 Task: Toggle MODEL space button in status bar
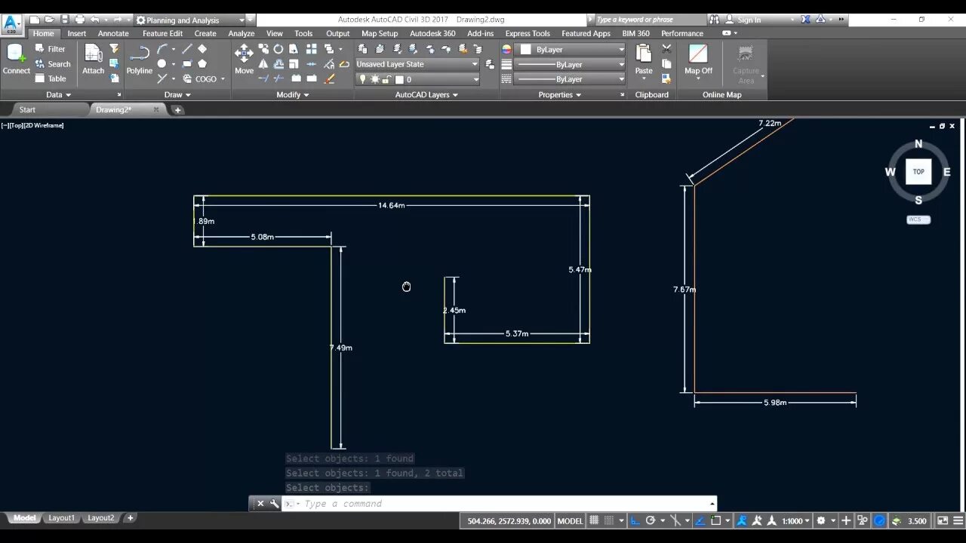click(x=570, y=520)
